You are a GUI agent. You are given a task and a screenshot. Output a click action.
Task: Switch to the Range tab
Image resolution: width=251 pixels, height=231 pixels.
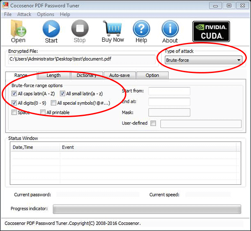pos(21,75)
